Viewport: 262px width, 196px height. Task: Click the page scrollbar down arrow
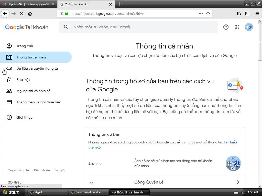pos(260,186)
